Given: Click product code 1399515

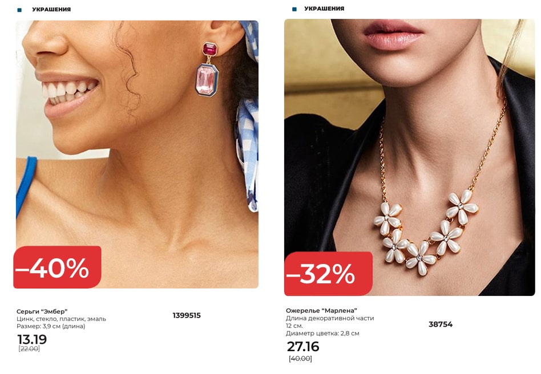Looking at the screenshot, I should click(x=187, y=315).
